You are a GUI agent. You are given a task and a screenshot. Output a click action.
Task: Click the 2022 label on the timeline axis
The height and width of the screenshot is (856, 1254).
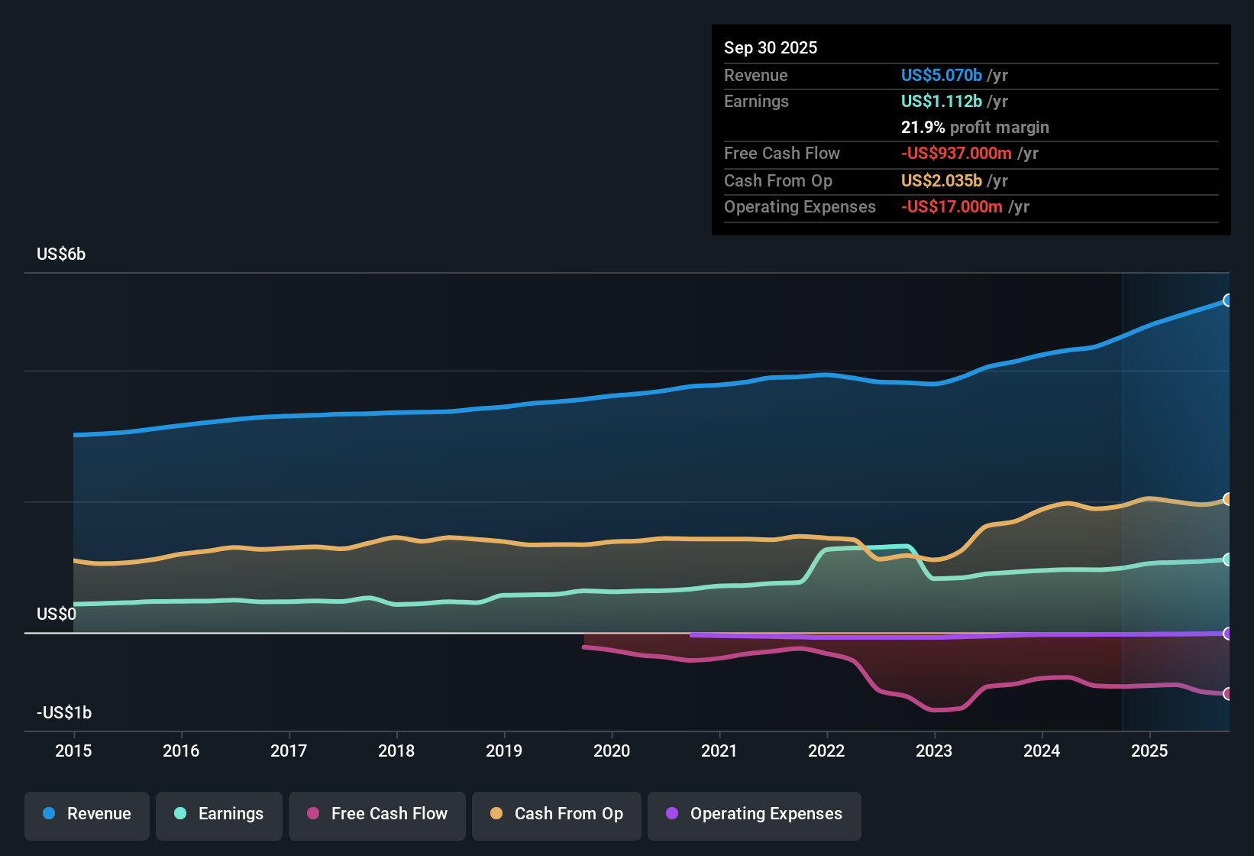pyautogui.click(x=827, y=751)
